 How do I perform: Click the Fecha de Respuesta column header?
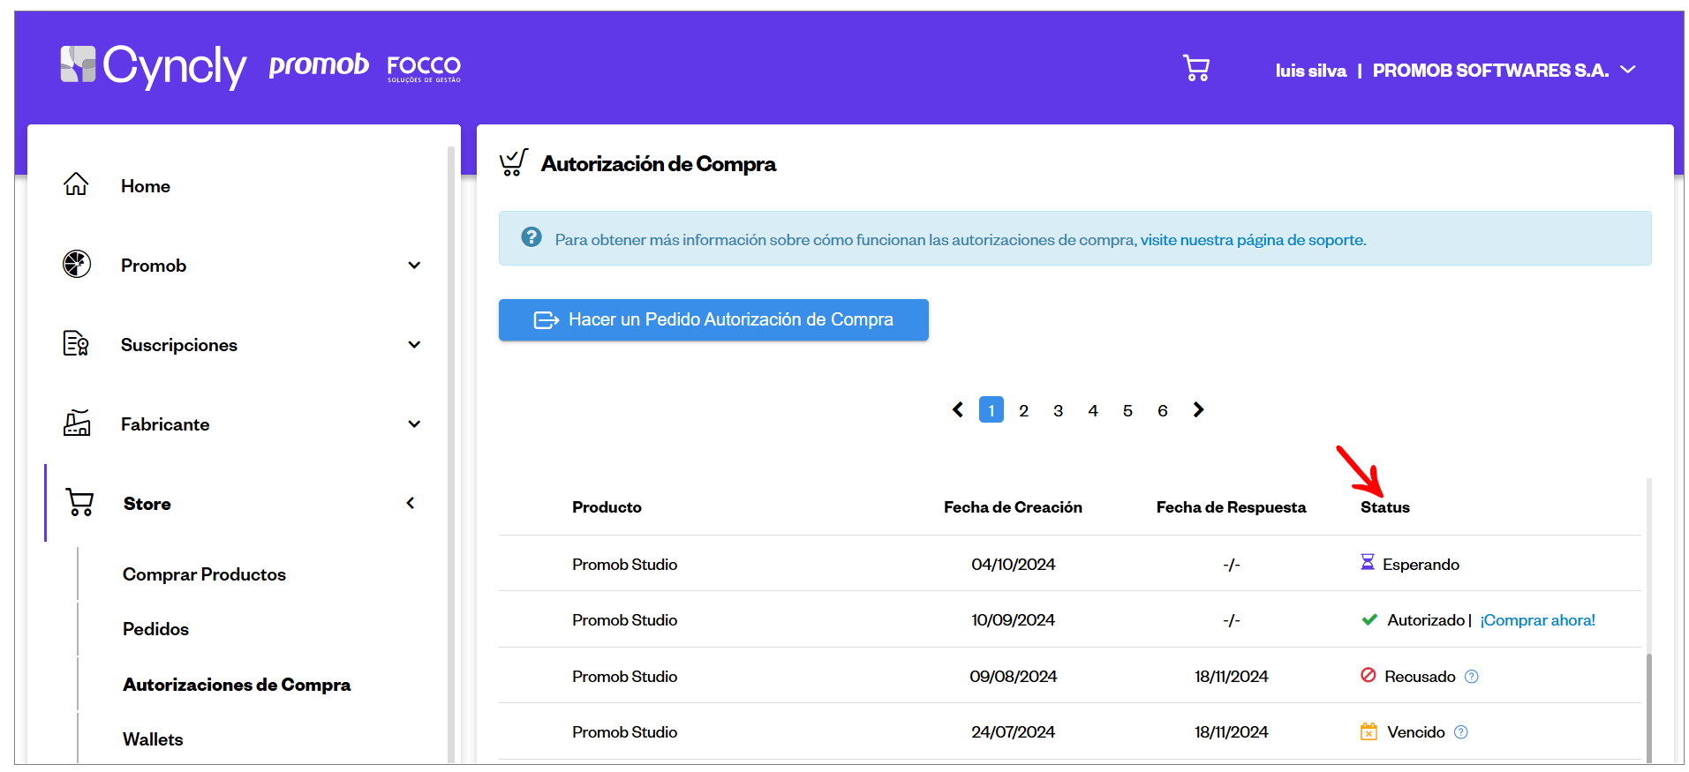[1231, 507]
